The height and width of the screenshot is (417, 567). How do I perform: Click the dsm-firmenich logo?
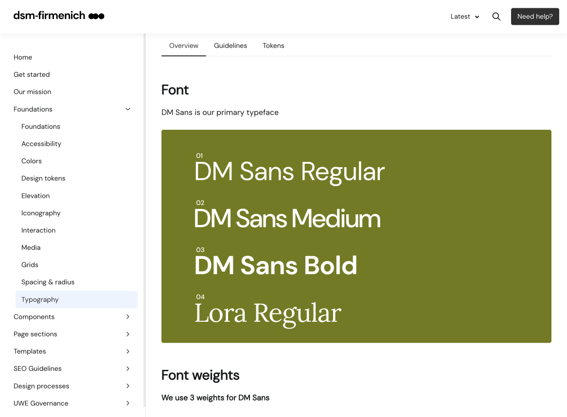point(59,16)
